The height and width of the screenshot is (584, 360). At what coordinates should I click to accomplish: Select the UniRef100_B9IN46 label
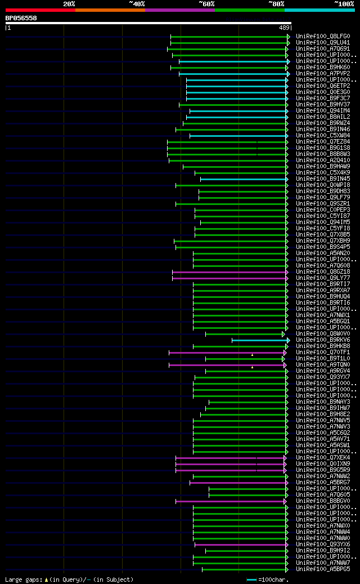(323, 129)
